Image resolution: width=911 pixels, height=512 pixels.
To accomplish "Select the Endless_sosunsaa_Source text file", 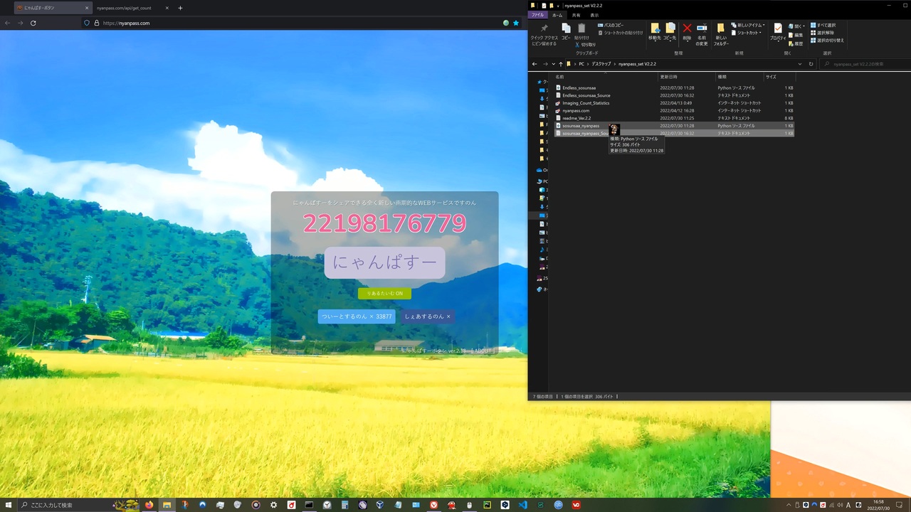I will pyautogui.click(x=674, y=95).
